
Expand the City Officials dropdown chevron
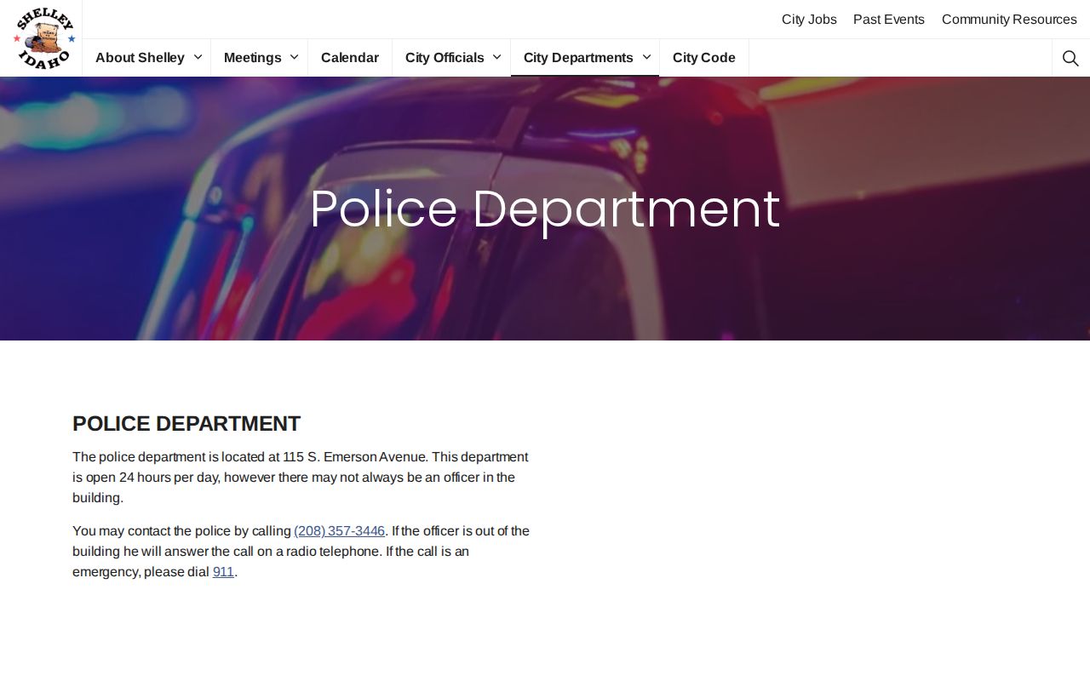(497, 57)
